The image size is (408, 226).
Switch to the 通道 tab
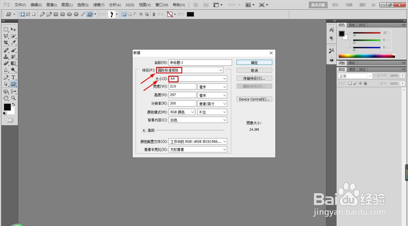point(352,69)
